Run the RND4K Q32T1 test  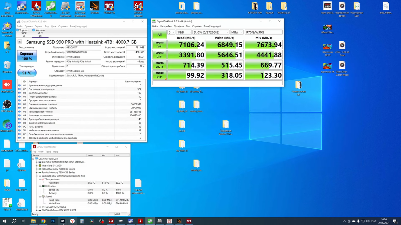[159, 65]
